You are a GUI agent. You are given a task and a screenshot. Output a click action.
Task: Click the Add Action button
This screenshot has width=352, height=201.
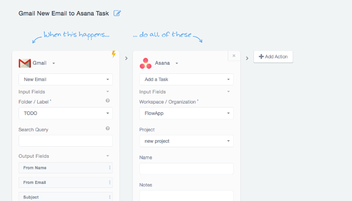[273, 57]
